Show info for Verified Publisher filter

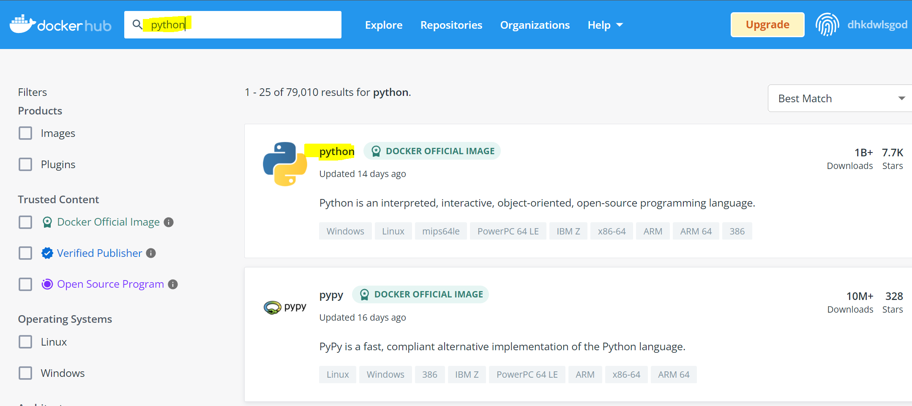[x=151, y=253]
